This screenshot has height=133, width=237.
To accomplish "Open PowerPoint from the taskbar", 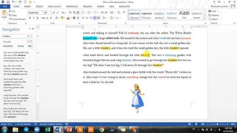I will (x=69, y=130).
